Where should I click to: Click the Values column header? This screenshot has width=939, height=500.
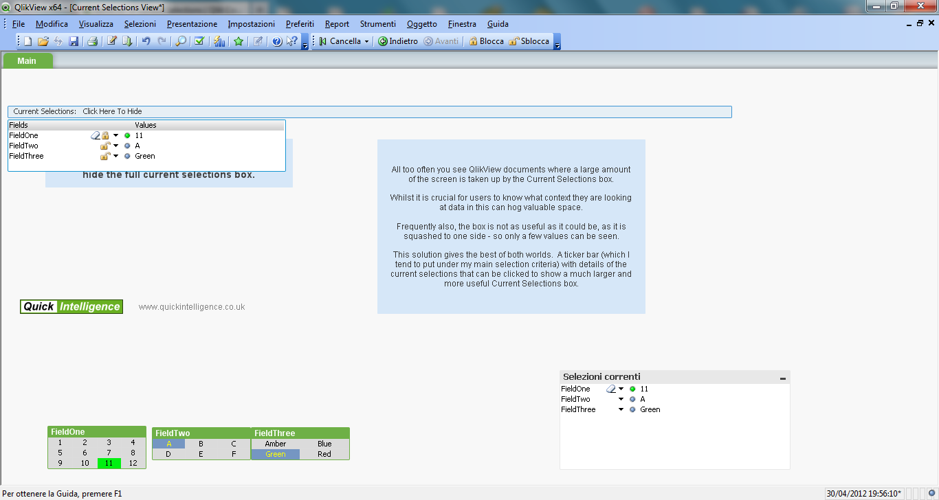pos(209,125)
